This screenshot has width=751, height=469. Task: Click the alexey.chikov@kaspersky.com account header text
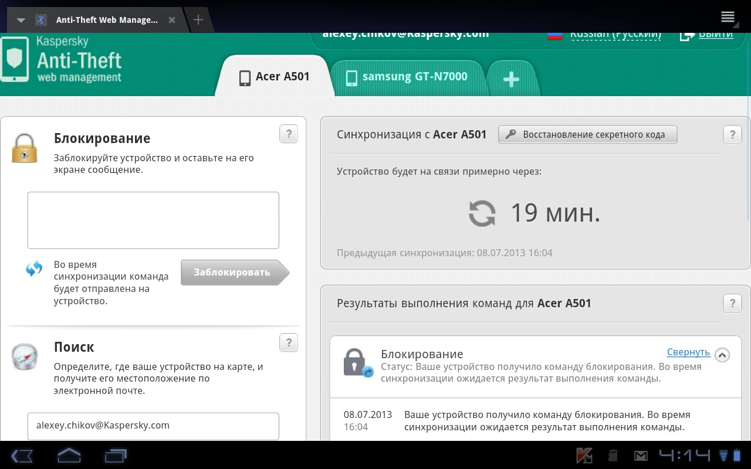[405, 35]
